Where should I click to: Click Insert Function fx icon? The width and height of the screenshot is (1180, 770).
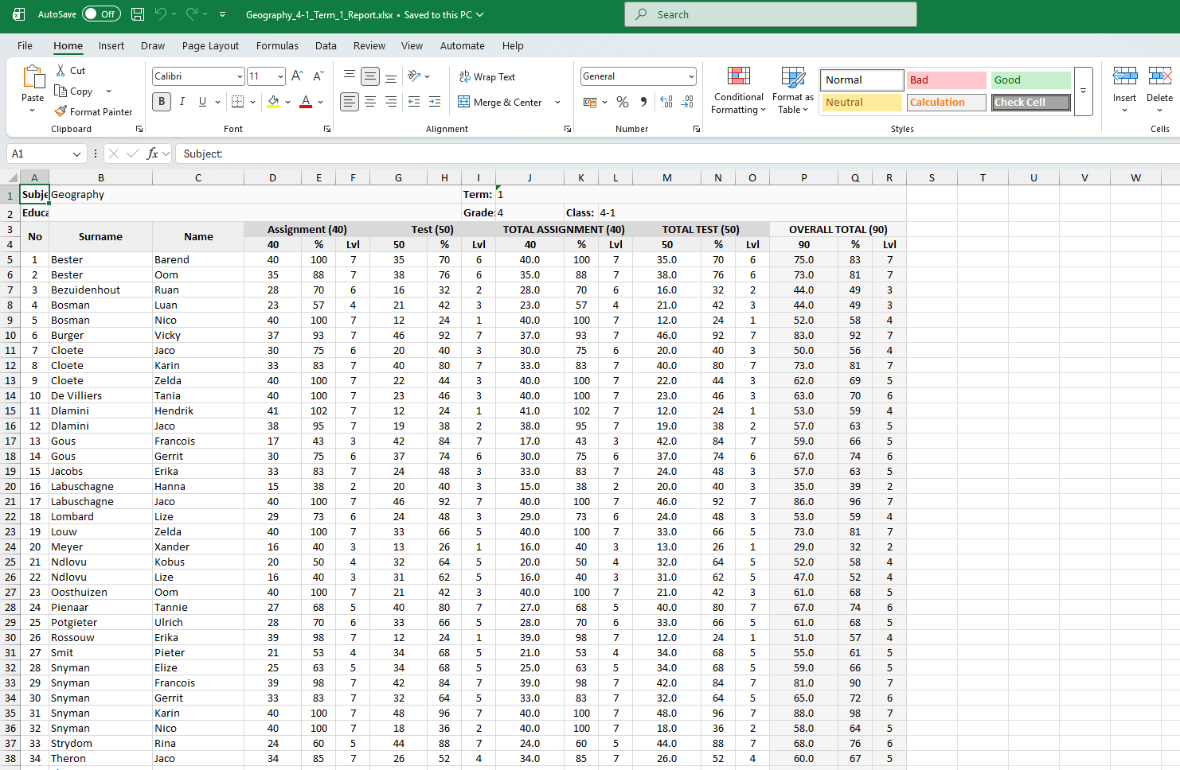coord(153,154)
